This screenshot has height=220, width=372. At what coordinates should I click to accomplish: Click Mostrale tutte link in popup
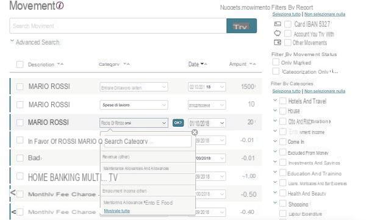(x=117, y=211)
